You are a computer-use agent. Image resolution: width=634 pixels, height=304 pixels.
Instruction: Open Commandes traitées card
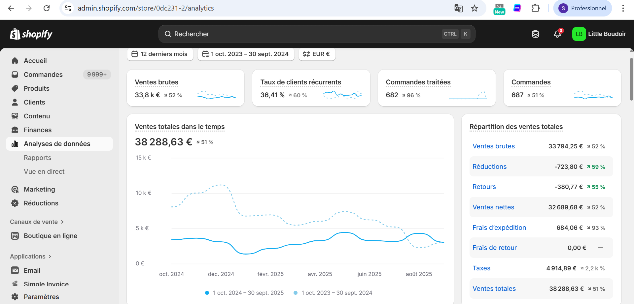click(x=437, y=88)
